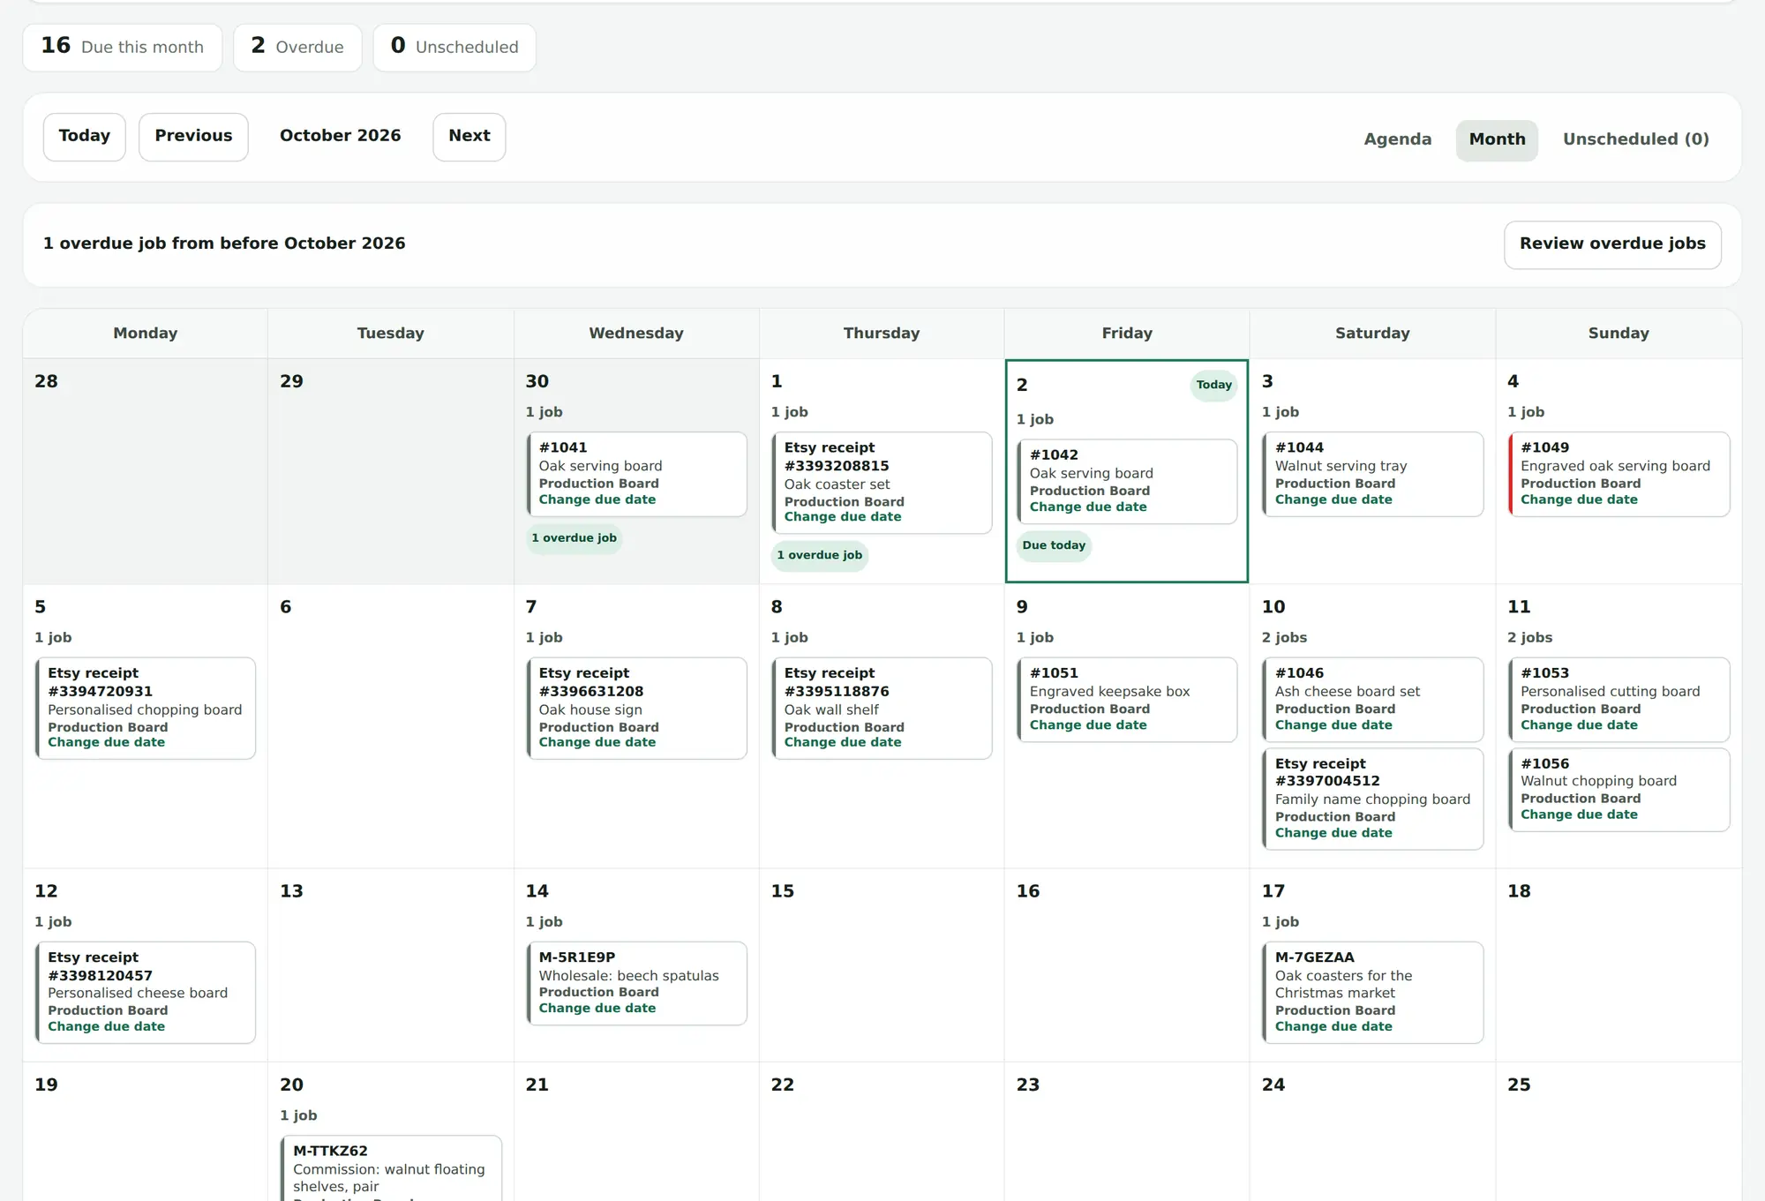This screenshot has height=1201, width=1765.
Task: Change due date for job #1056
Action: pos(1579,814)
